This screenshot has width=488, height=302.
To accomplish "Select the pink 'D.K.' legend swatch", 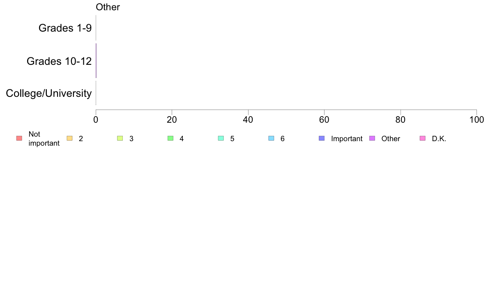I will click(x=423, y=138).
